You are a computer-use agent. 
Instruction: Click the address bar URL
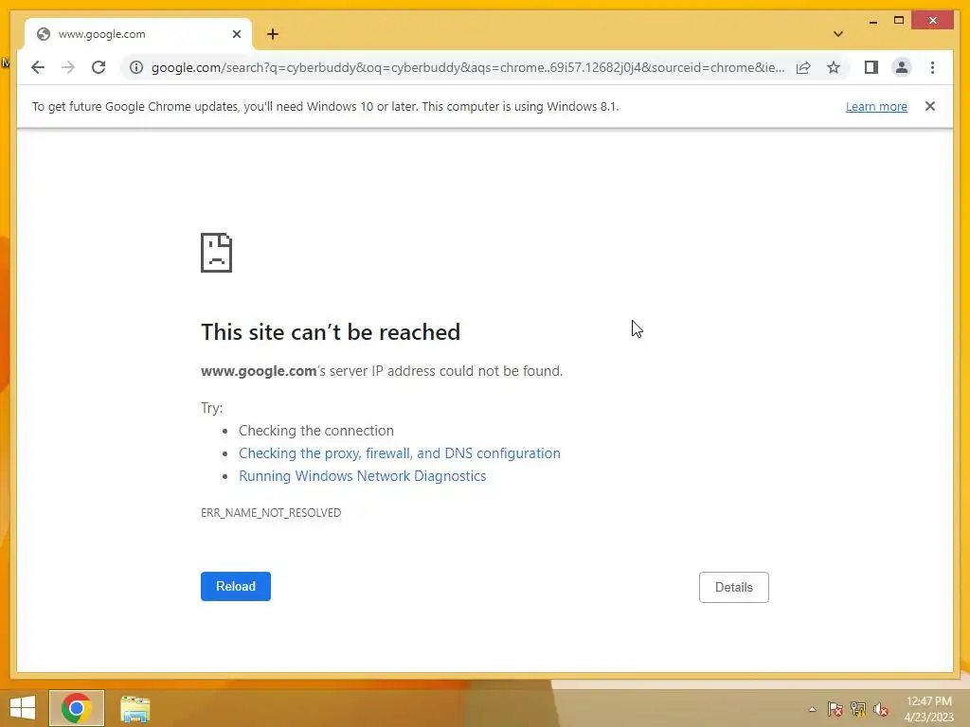point(468,67)
